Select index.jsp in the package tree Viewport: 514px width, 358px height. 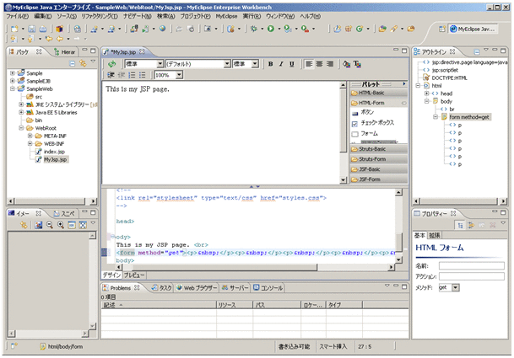tap(56, 151)
